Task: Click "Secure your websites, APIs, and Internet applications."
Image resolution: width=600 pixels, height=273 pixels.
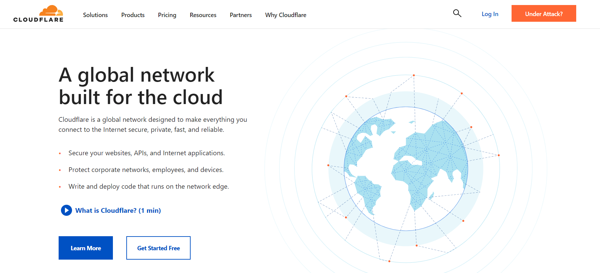Action: pos(147,153)
